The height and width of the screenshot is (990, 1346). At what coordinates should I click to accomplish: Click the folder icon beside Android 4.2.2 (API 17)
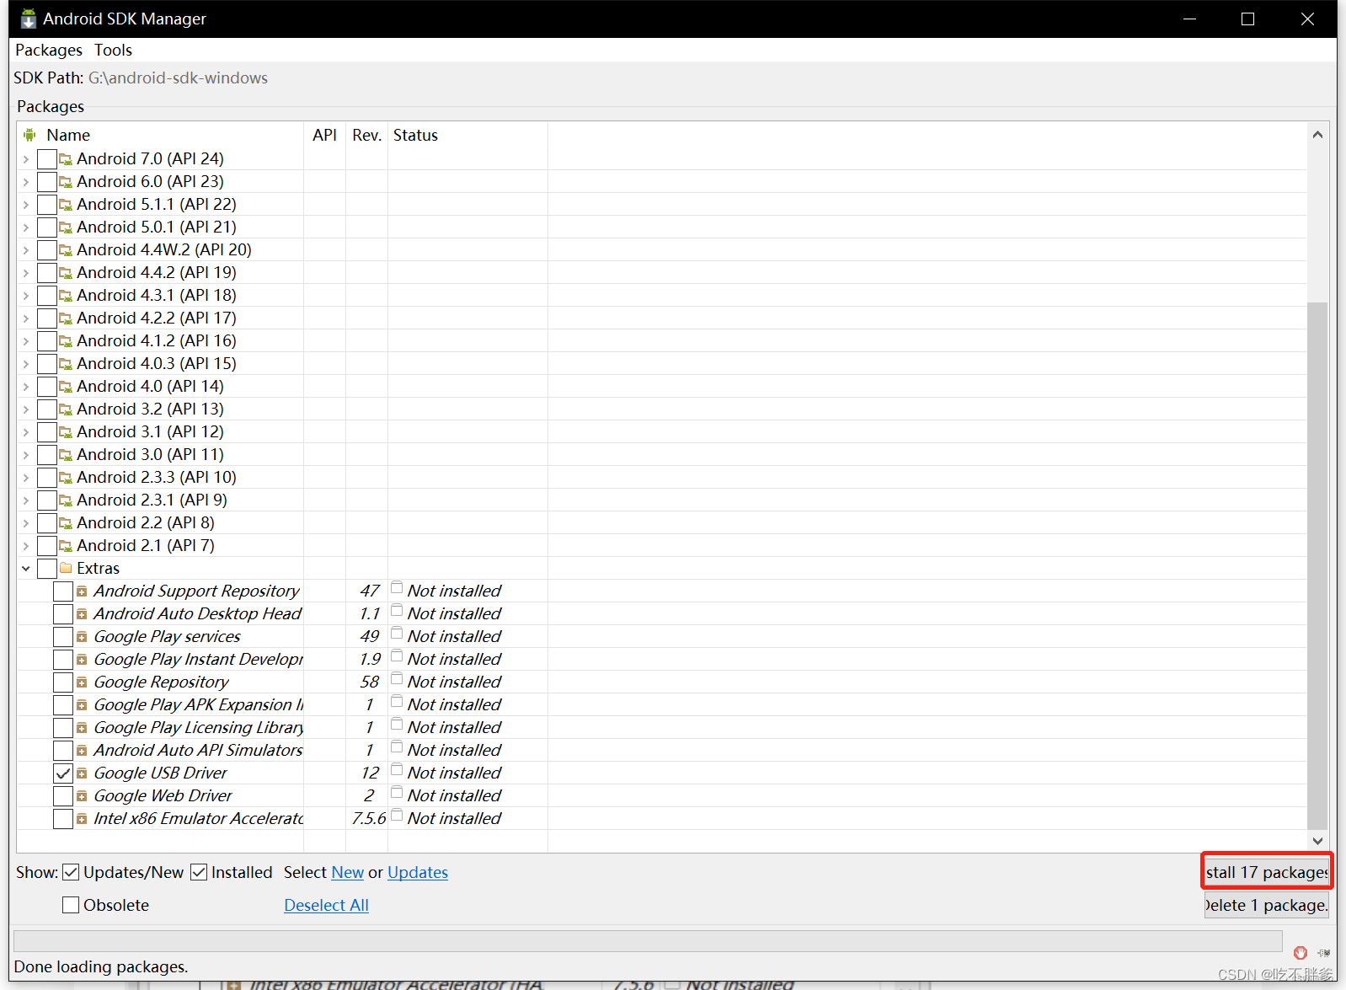[x=66, y=318]
